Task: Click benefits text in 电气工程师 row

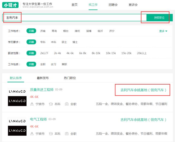Action: click(132, 134)
